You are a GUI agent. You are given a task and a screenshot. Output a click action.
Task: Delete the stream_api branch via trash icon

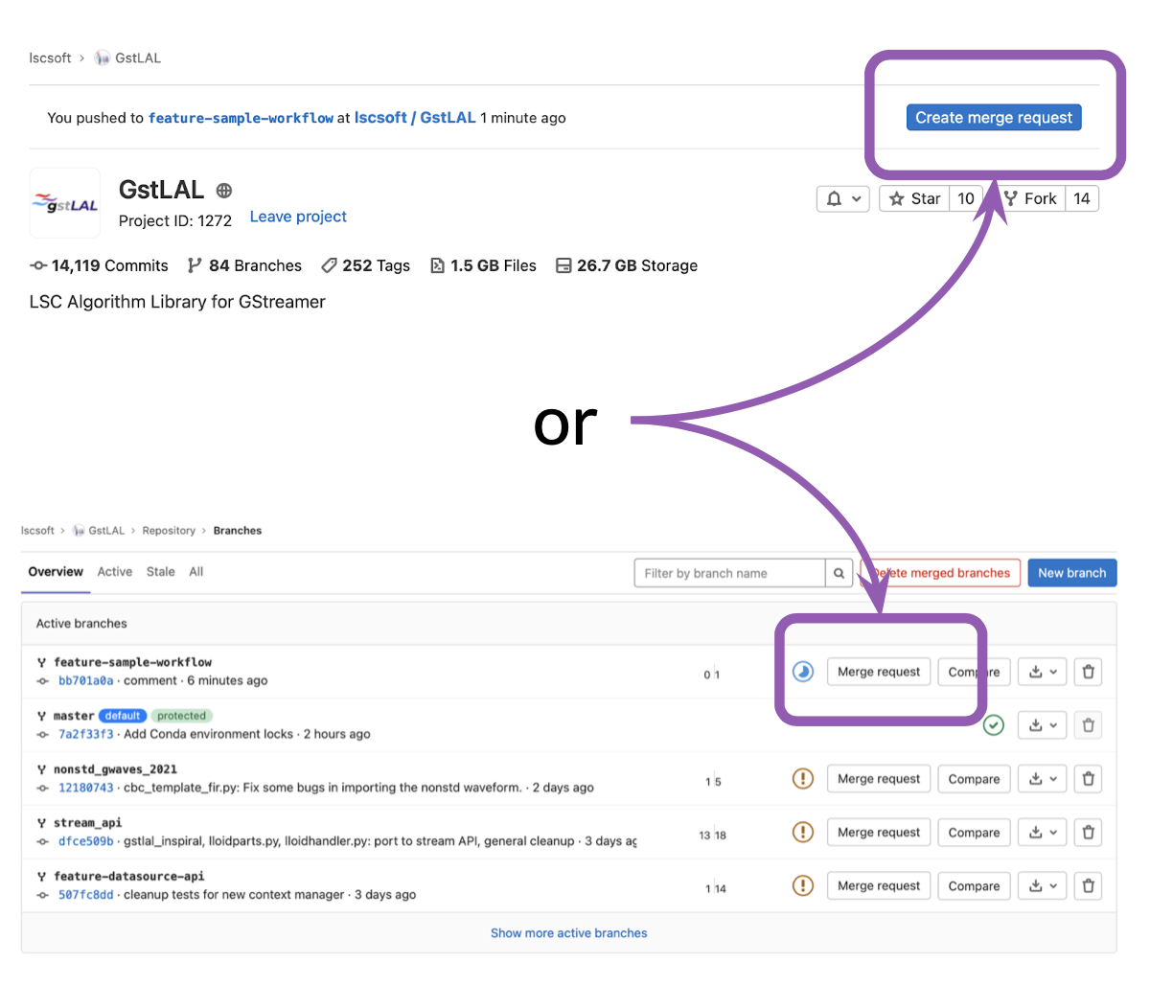coord(1088,833)
